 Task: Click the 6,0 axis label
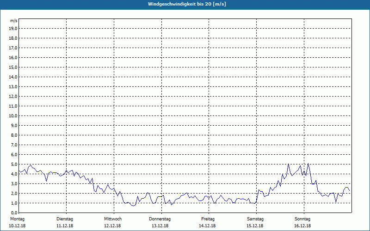(x=14, y=155)
